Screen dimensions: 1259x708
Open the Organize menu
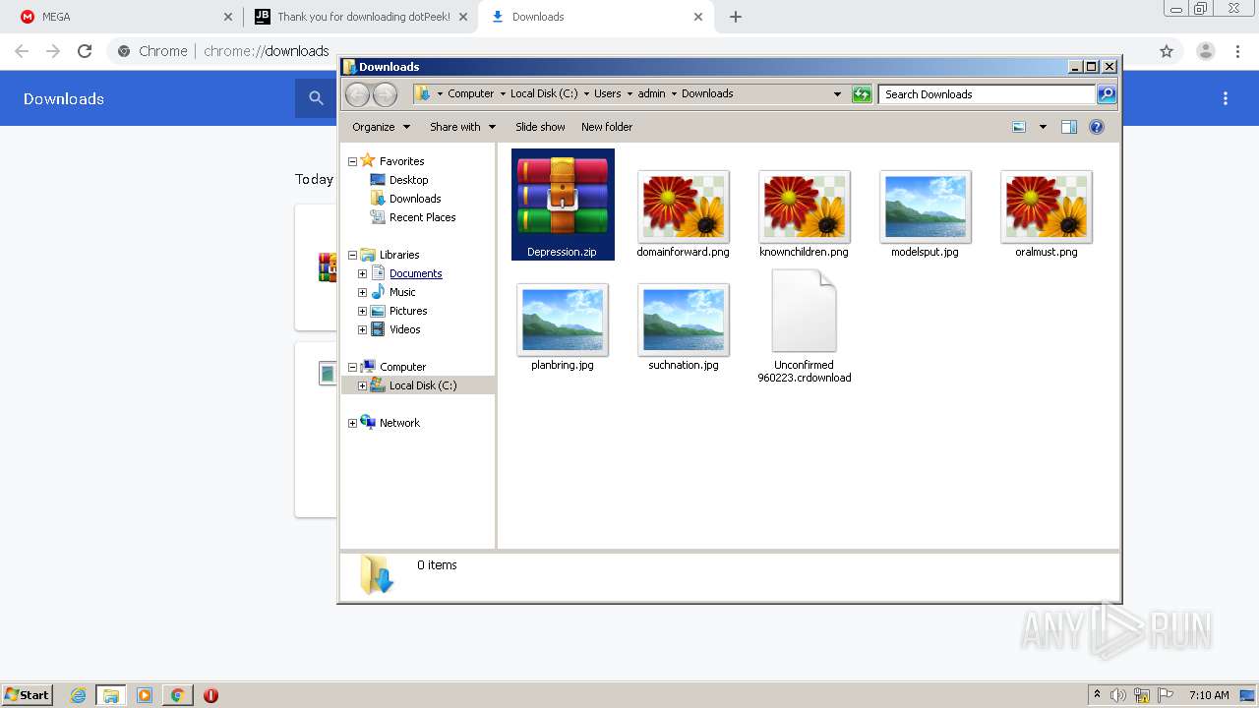(x=380, y=127)
